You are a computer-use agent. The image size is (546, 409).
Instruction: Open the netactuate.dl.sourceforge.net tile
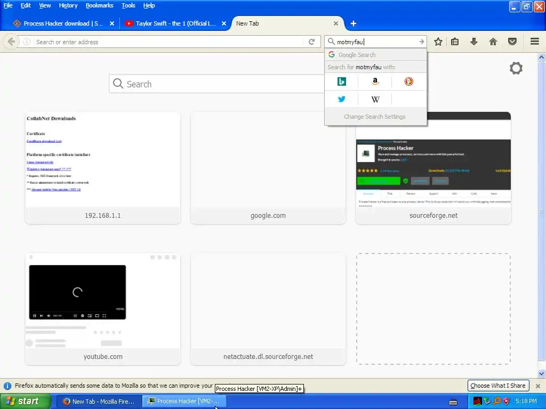pyautogui.click(x=268, y=309)
